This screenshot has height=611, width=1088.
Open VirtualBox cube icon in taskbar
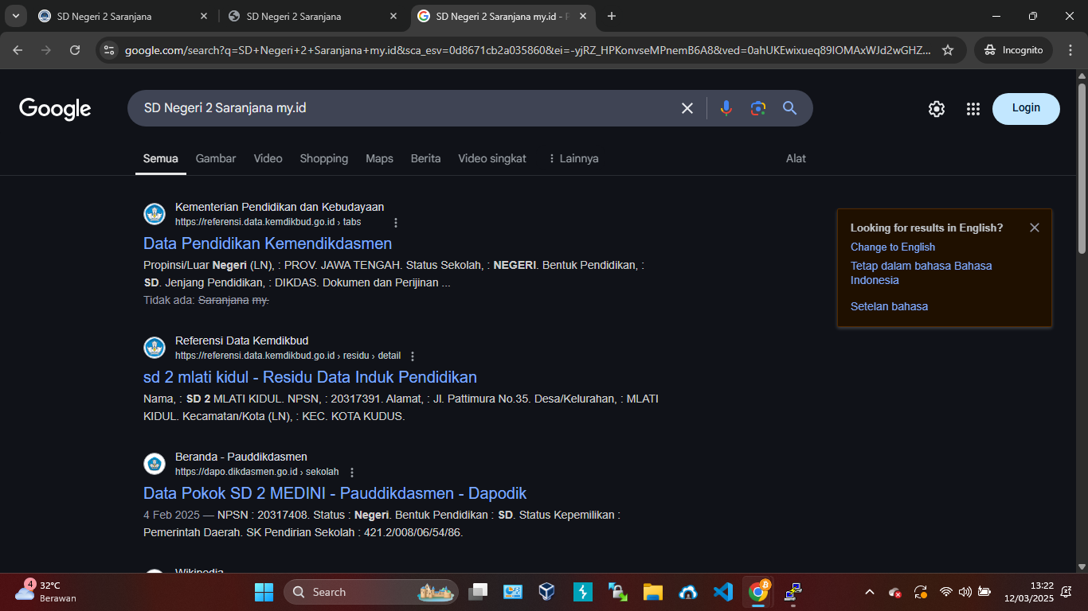pos(546,592)
